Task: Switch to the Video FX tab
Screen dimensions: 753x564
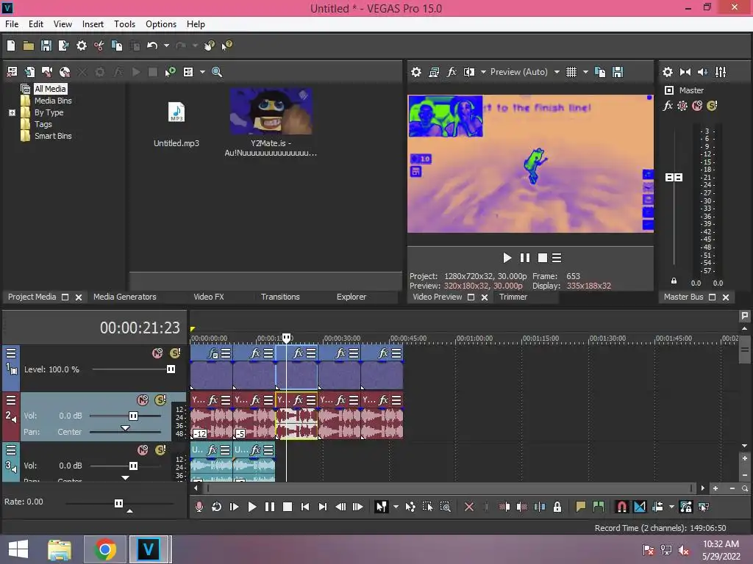Action: (208, 297)
